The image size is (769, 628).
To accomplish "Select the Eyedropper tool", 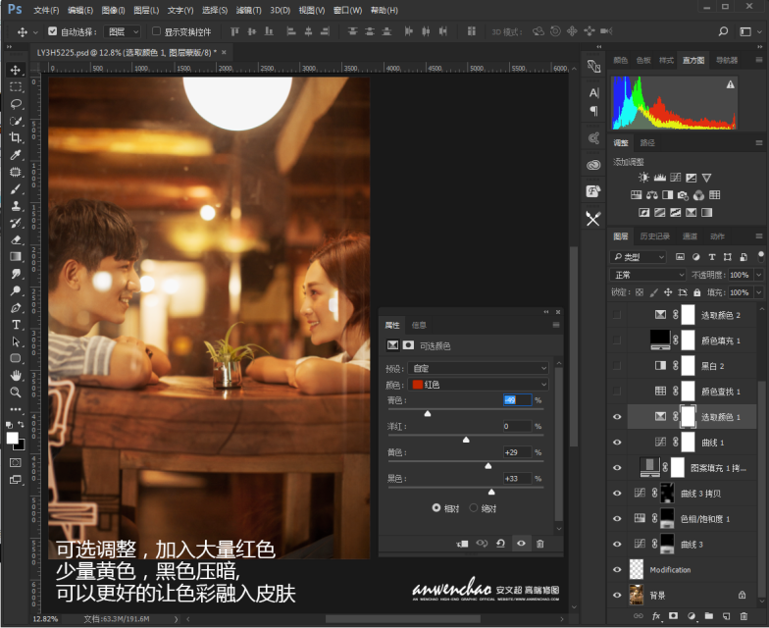I will pos(16,155).
